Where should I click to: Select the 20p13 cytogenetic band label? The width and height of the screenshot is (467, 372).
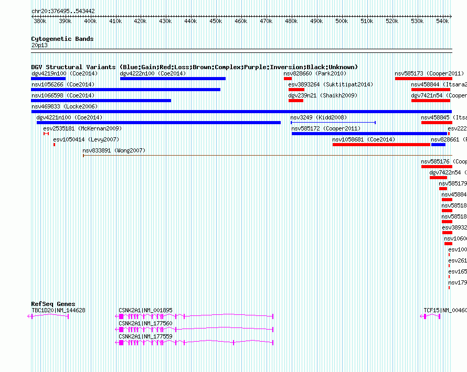pos(39,45)
